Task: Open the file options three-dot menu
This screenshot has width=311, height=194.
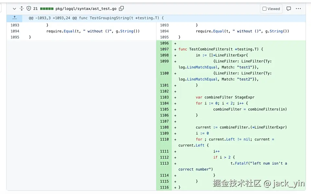Action: [x=298, y=9]
